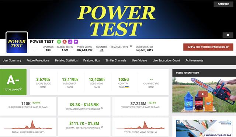Open the Future Projections tab

[38, 60]
